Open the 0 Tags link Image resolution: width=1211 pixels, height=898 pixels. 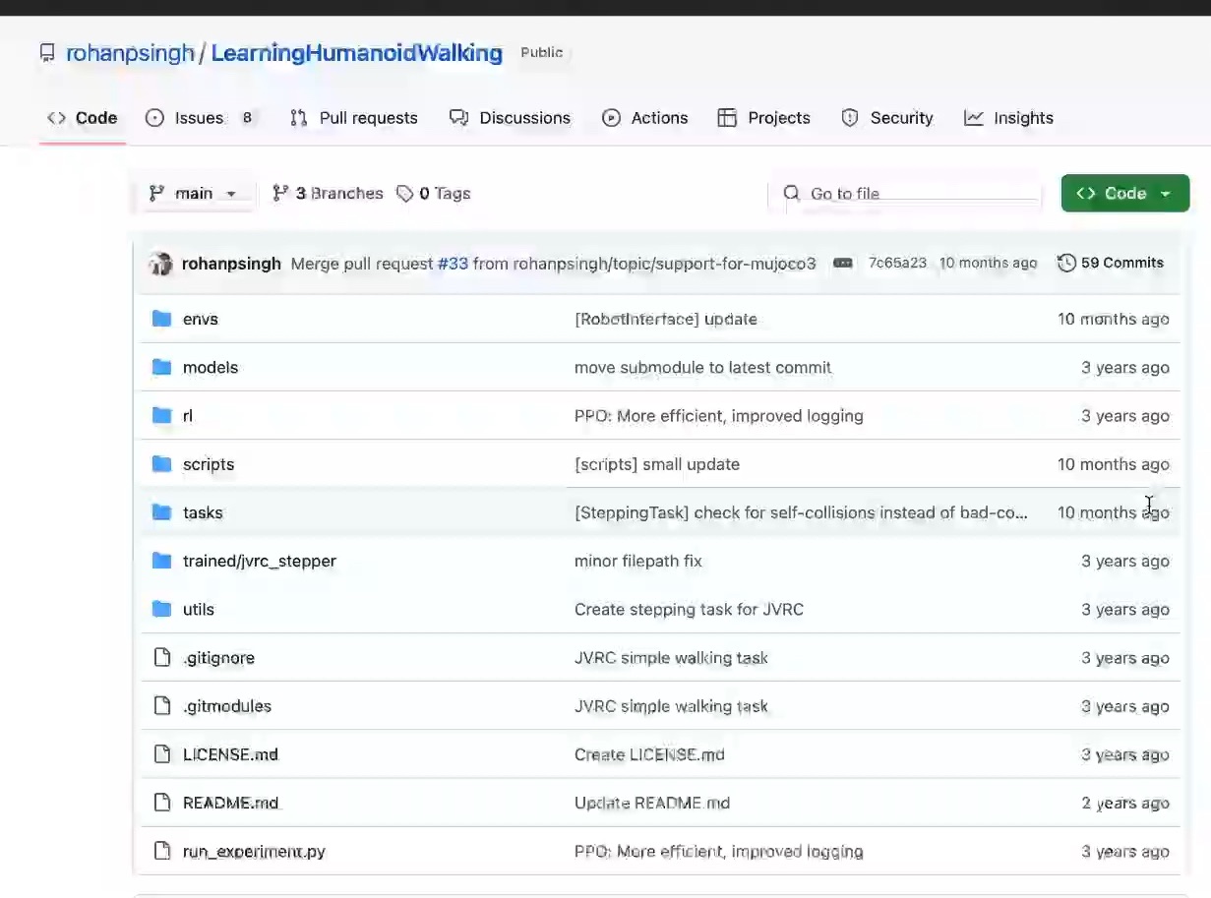click(434, 194)
